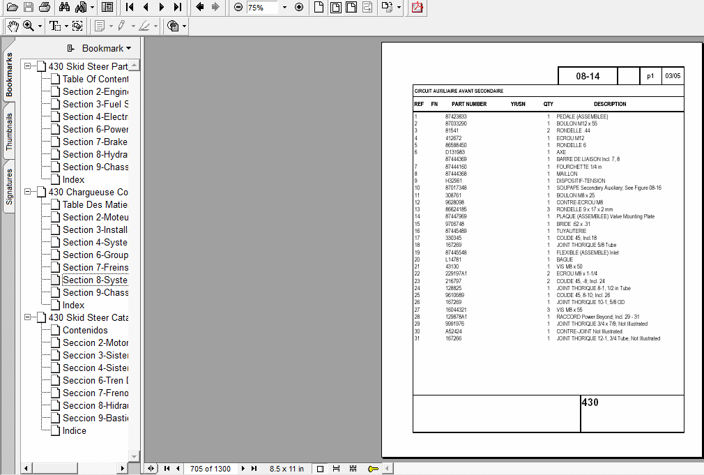Jump to last page from top toolbar
Screen dimensions: 704x475
click(178, 7)
